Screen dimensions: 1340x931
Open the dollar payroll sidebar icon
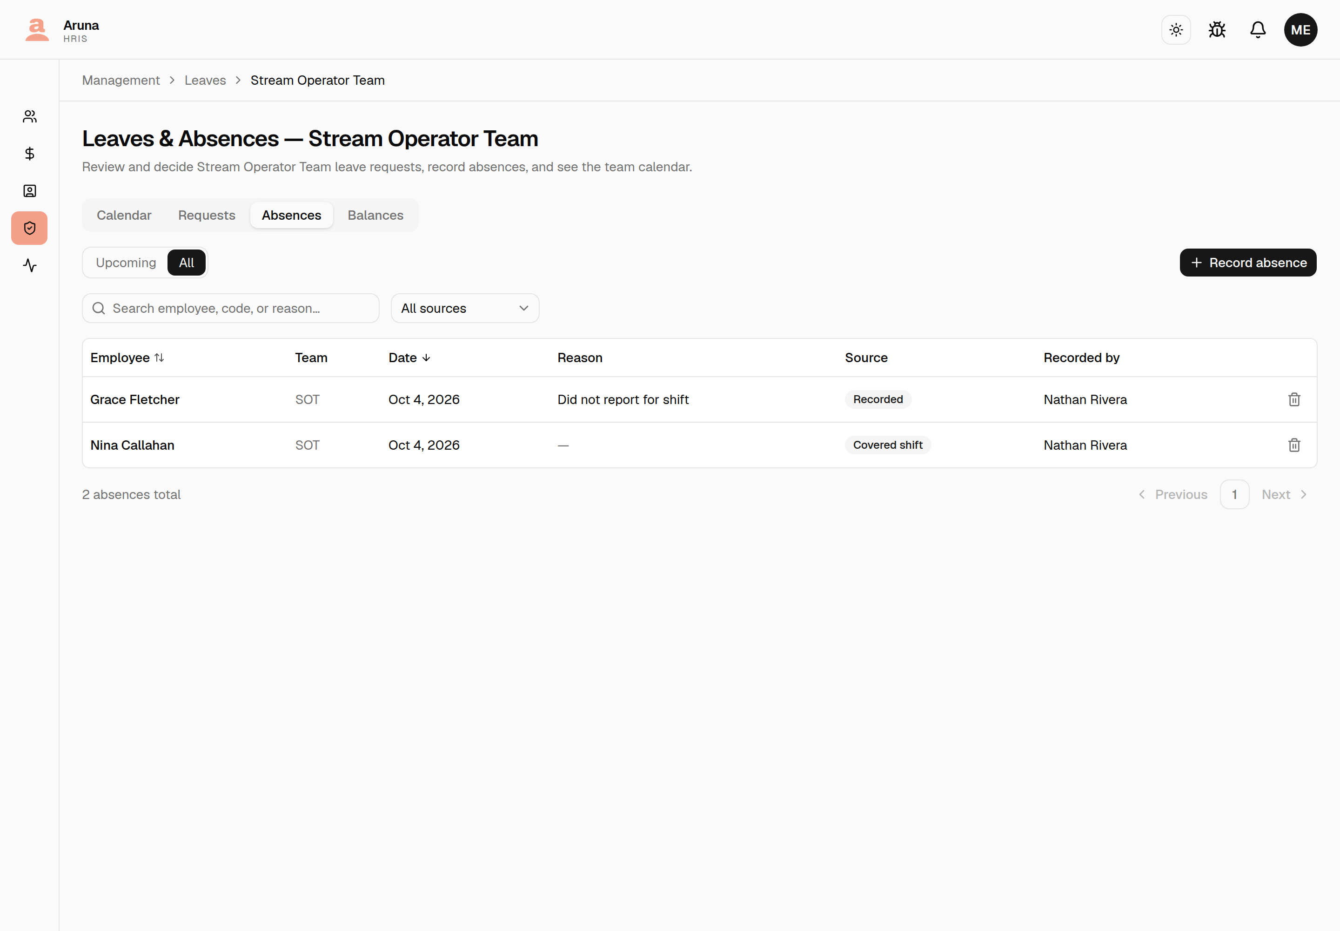30,154
